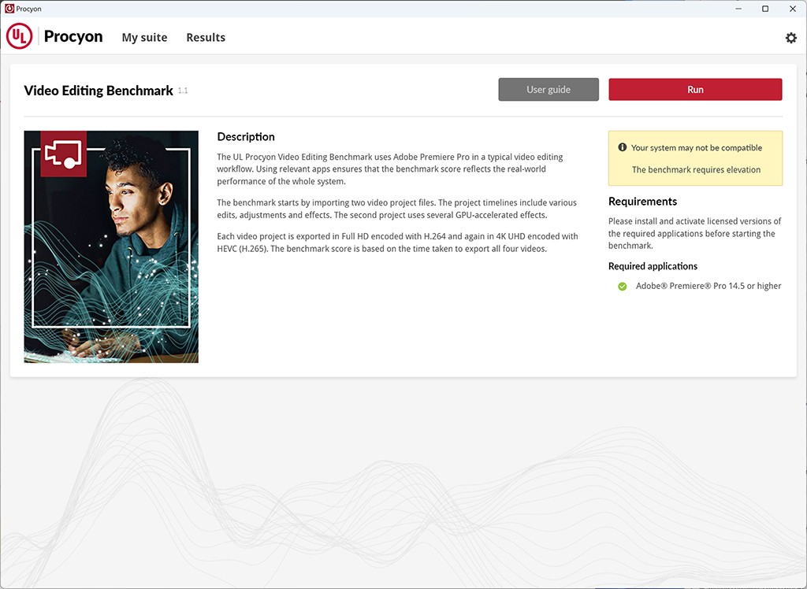Viewport: 807px width, 589px height.
Task: Click the Description heading
Action: point(246,137)
